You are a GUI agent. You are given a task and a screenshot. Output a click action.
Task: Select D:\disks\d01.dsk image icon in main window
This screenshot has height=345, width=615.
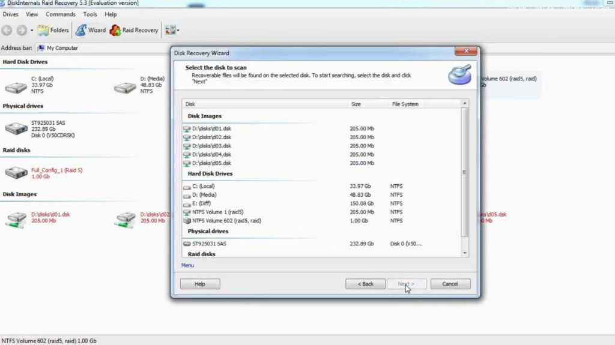pos(16,220)
